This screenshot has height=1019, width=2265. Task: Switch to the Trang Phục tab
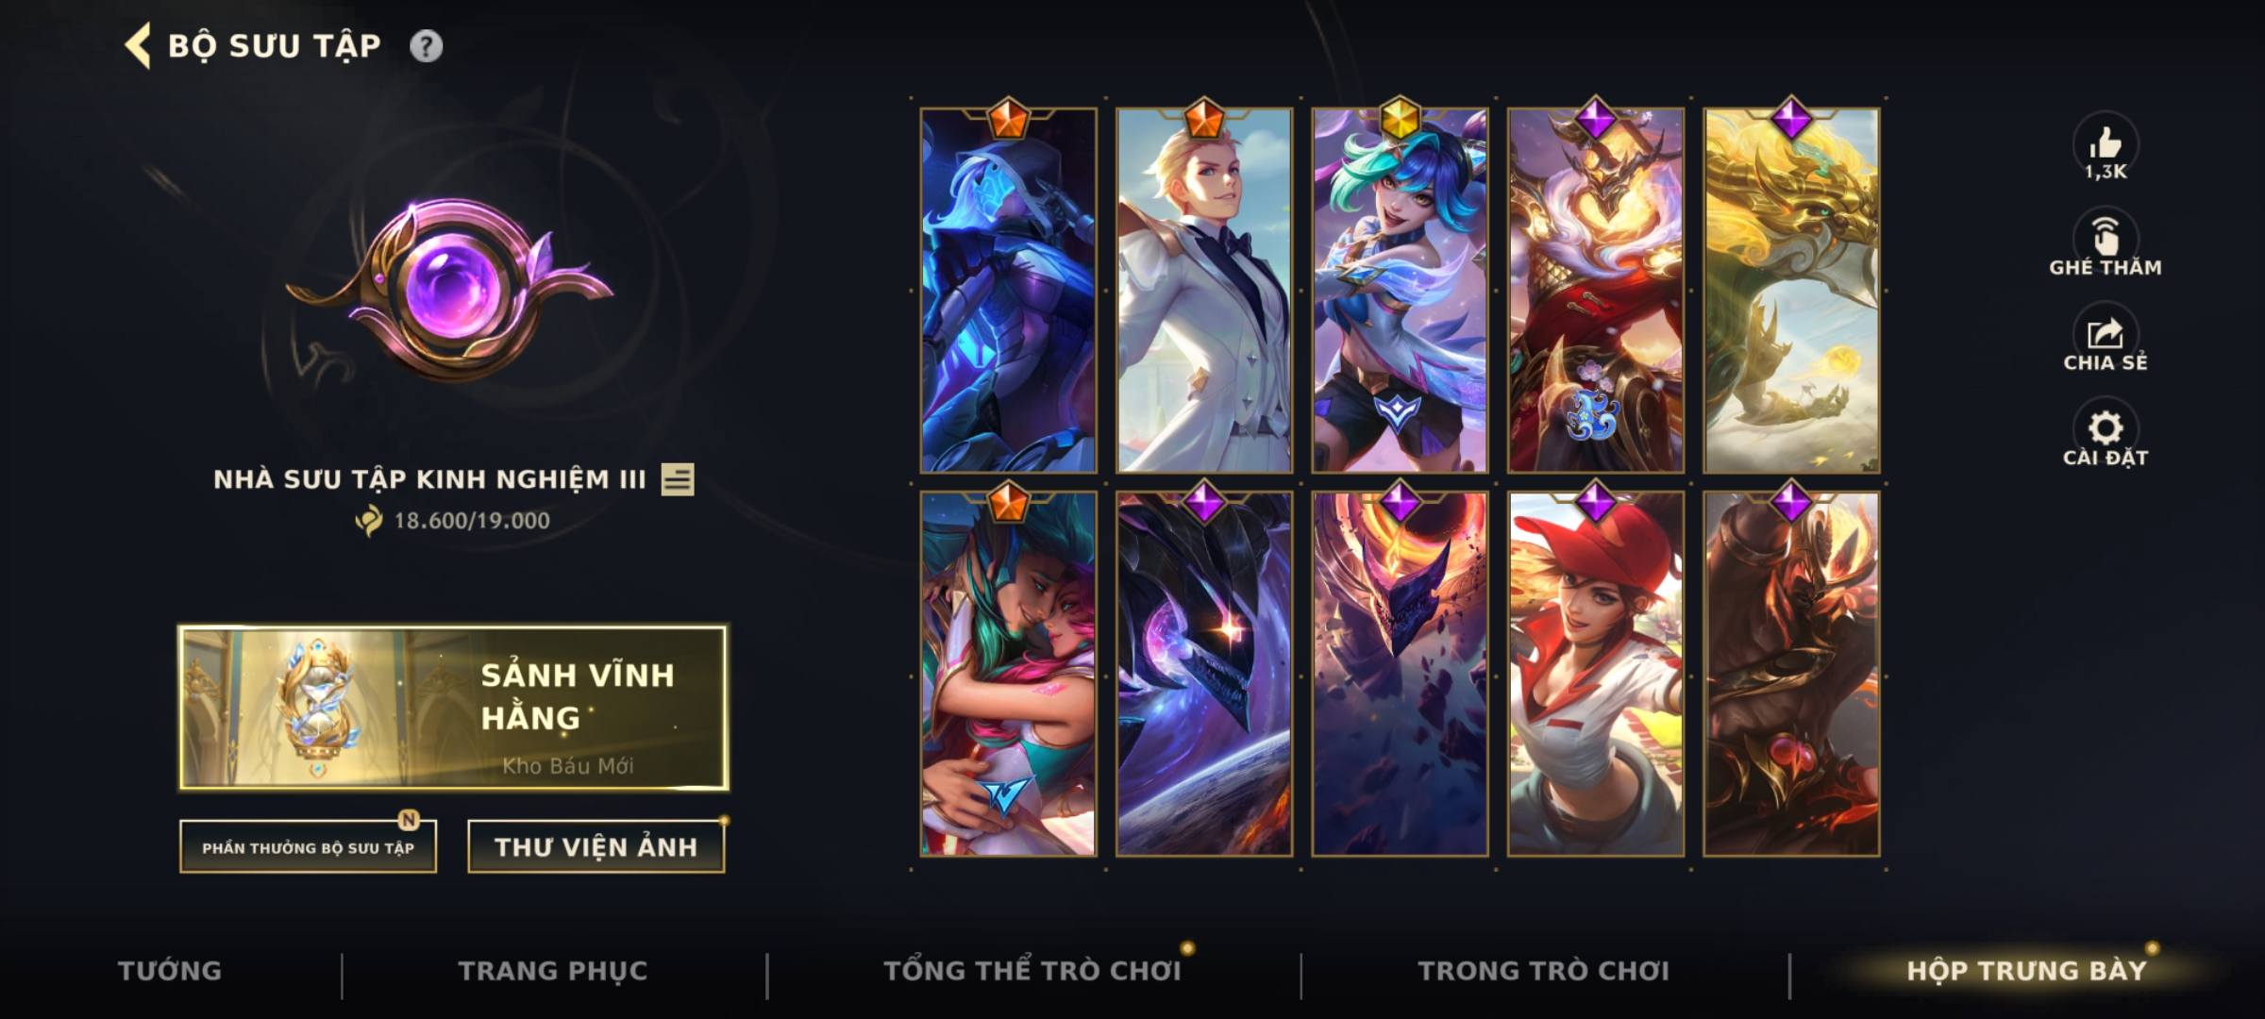[x=553, y=971]
